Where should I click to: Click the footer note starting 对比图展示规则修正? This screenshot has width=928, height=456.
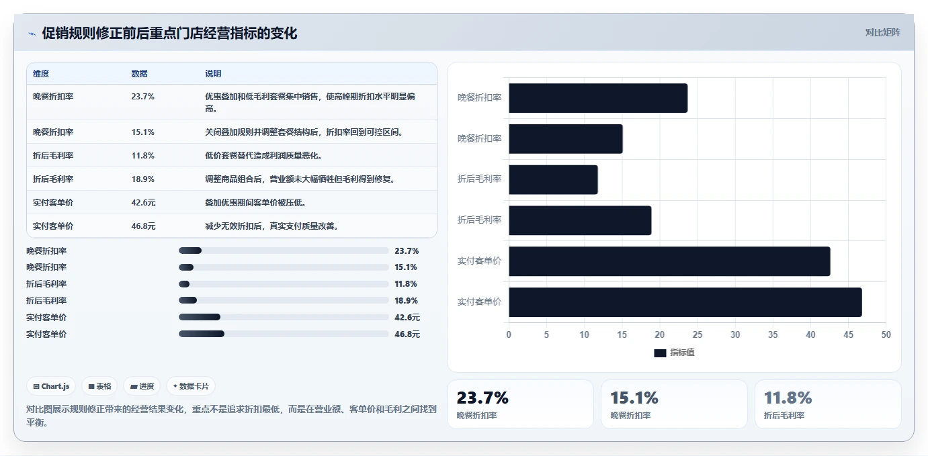[231, 416]
